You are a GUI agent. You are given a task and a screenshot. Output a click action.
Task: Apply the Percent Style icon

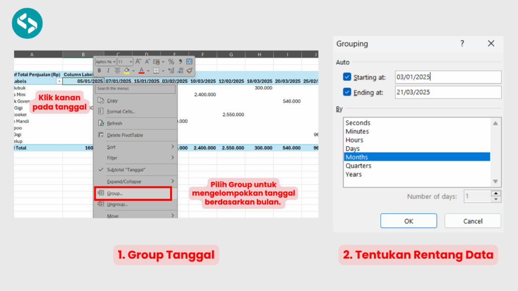[171, 62]
